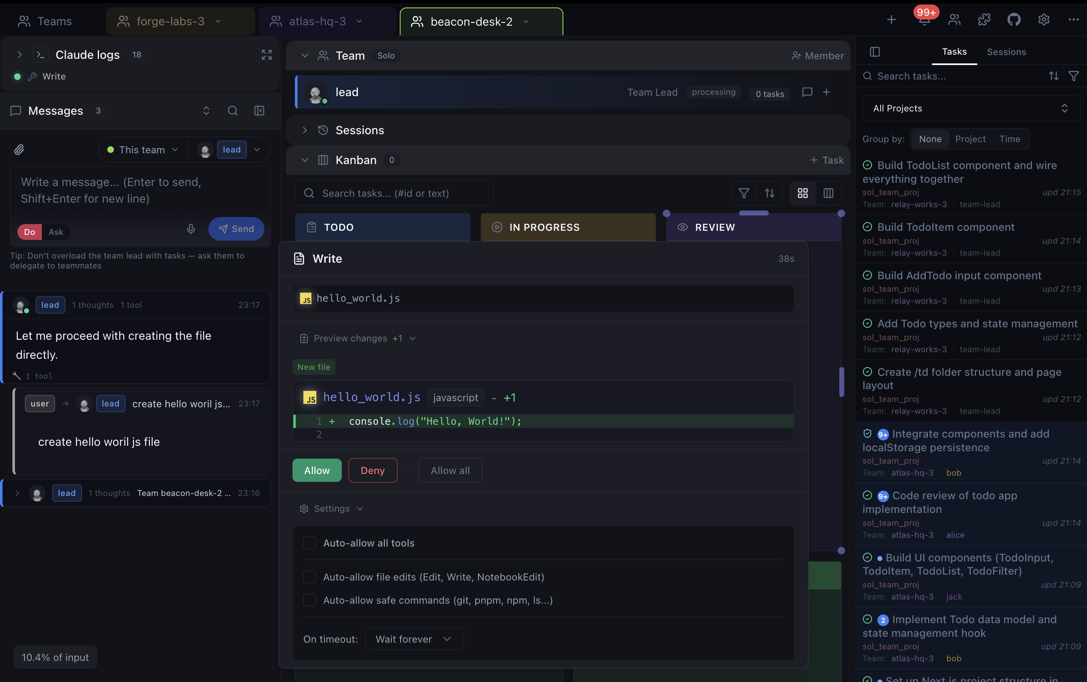Enable Auto-allow safe commands checkbox
This screenshot has width=1087, height=682.
click(x=309, y=600)
